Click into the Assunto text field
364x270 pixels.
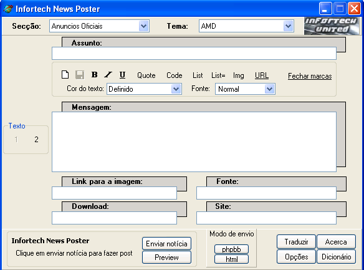click(194, 54)
